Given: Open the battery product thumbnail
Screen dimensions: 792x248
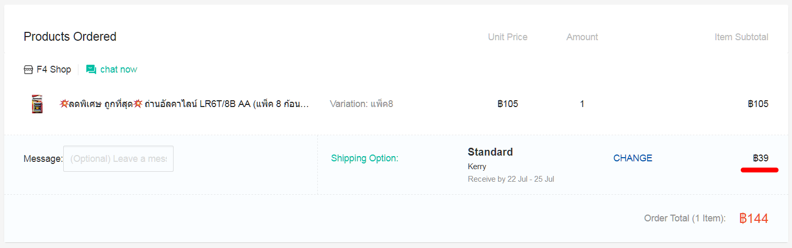Looking at the screenshot, I should (x=37, y=104).
